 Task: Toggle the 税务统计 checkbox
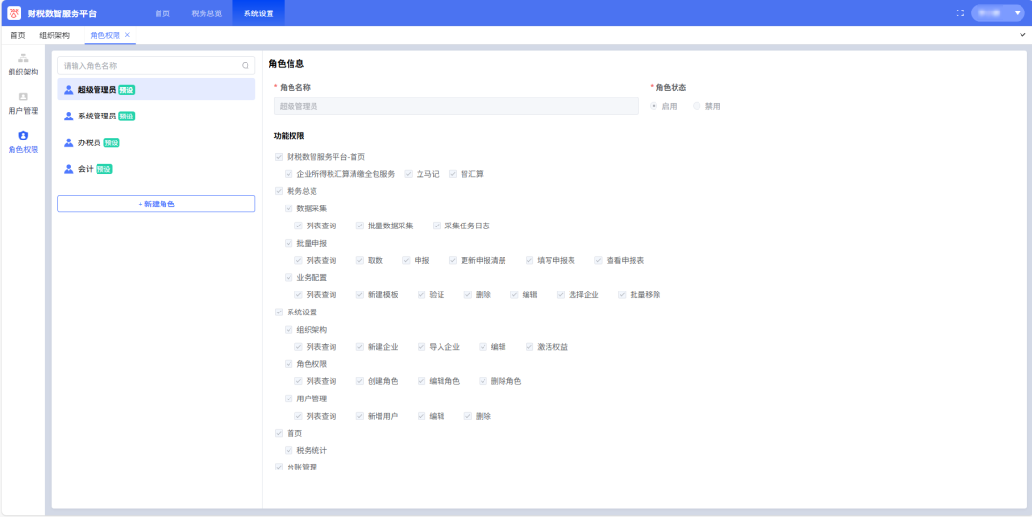(289, 450)
